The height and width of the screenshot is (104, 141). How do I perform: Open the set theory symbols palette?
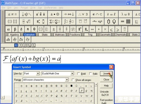[97, 14]
